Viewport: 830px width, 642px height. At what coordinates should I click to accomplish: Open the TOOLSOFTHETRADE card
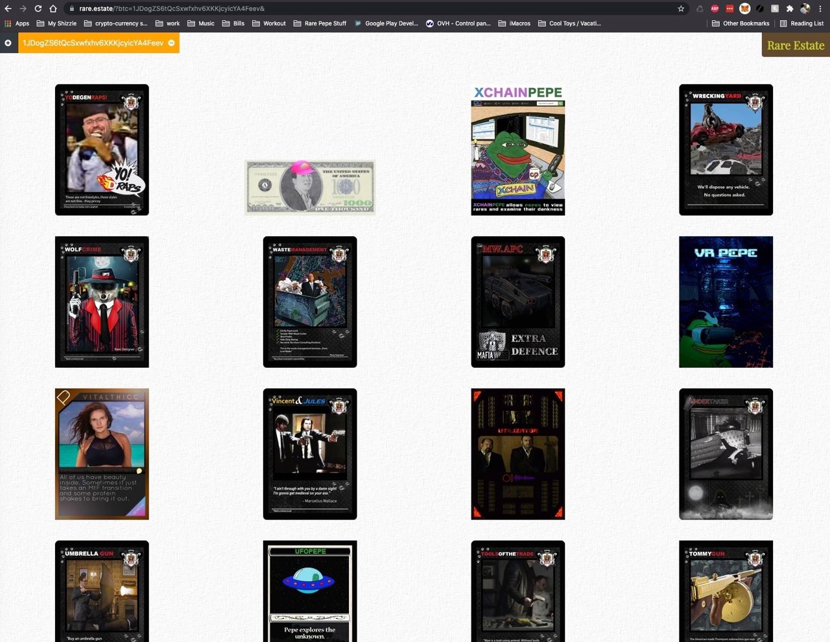(518, 591)
